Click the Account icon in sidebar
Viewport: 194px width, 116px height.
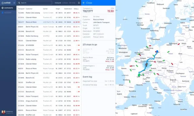(x=2, y=12)
